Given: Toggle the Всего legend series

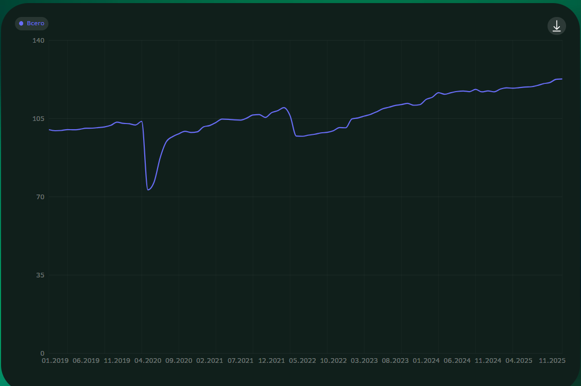Looking at the screenshot, I should click(x=31, y=23).
